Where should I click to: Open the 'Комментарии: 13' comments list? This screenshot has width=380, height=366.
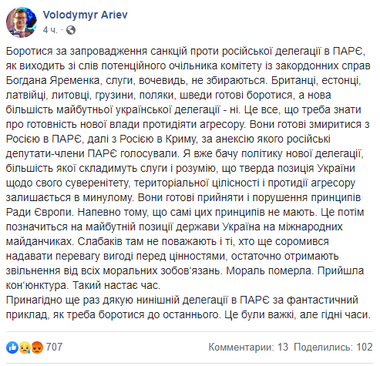coord(248,347)
